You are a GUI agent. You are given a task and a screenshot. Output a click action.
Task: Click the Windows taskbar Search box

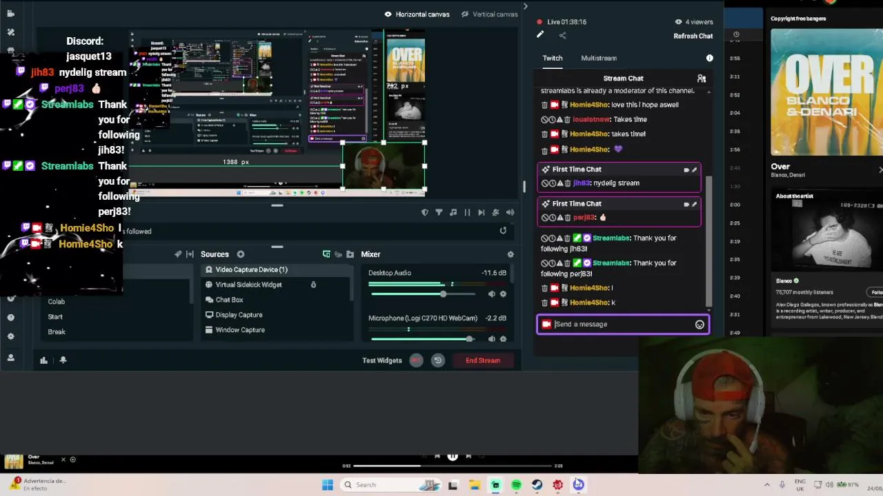point(391,485)
